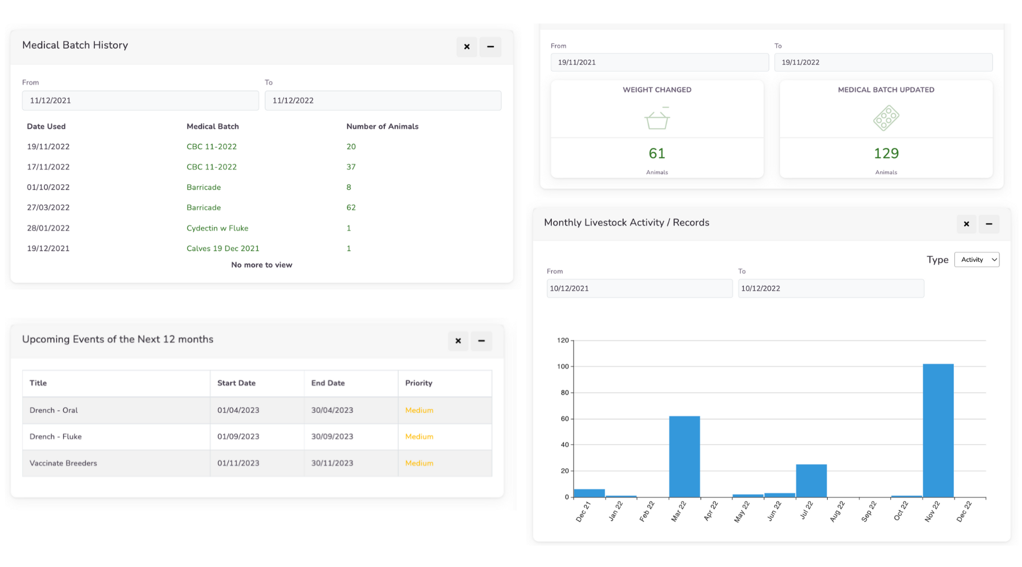Close the Monthly Livestock Activity panel
Viewport: 1022px width, 567px height.
[966, 224]
